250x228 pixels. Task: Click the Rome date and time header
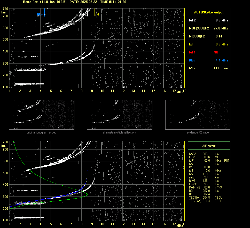coord(75,2)
